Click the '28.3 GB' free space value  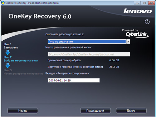(114, 67)
